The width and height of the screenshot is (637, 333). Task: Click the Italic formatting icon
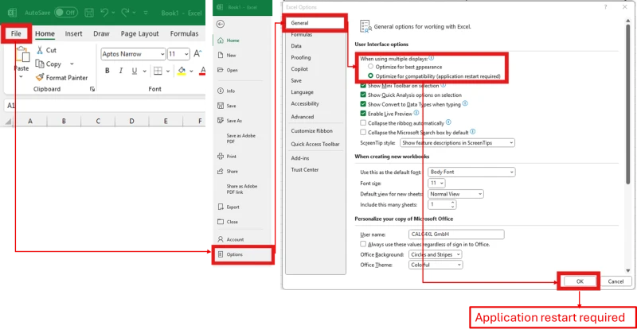(121, 72)
